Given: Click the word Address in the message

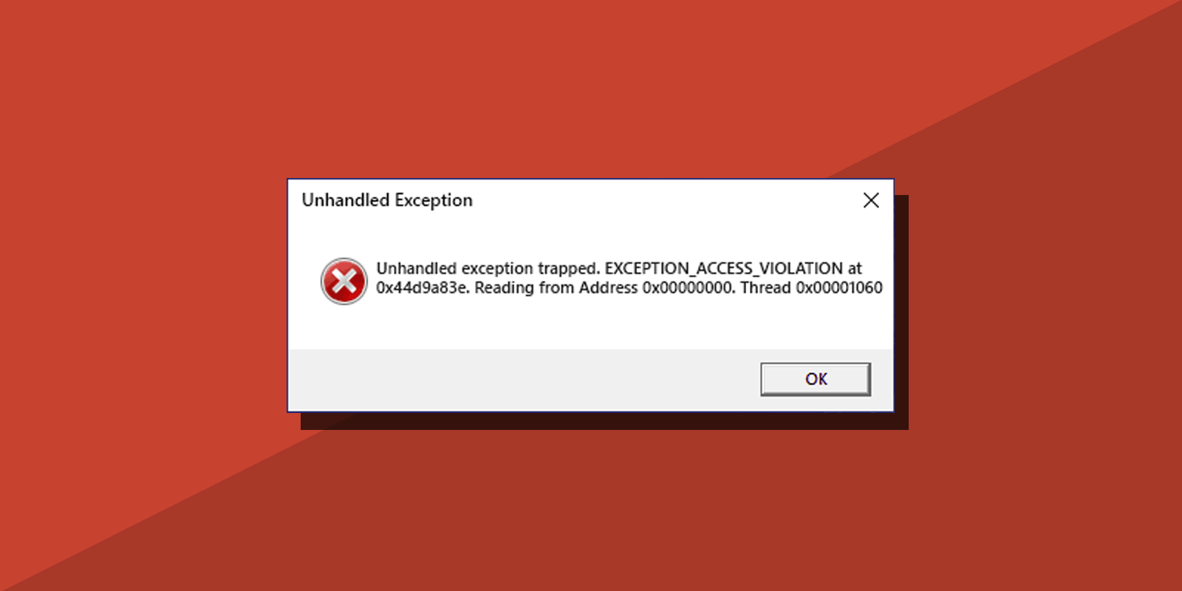Looking at the screenshot, I should click(x=608, y=287).
